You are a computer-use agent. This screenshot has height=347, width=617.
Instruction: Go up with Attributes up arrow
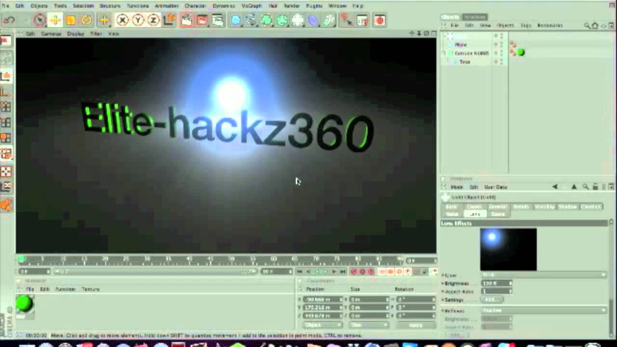tap(574, 187)
